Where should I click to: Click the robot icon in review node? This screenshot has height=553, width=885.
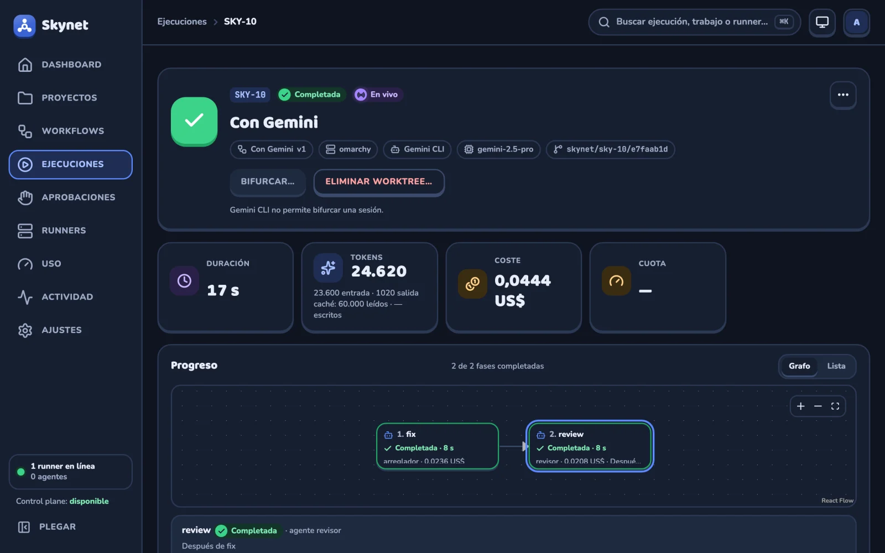point(541,435)
